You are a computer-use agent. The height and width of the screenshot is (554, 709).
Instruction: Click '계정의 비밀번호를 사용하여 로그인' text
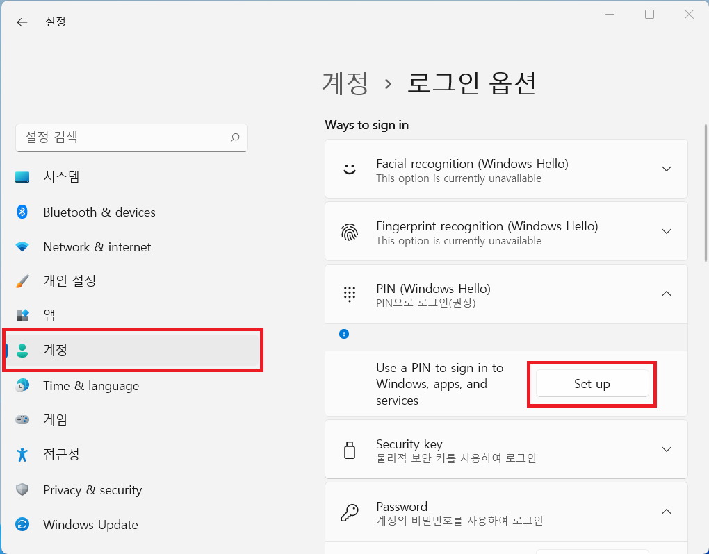tap(459, 521)
